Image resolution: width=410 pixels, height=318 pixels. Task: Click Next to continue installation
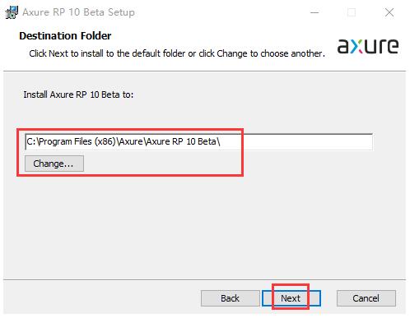click(x=291, y=298)
